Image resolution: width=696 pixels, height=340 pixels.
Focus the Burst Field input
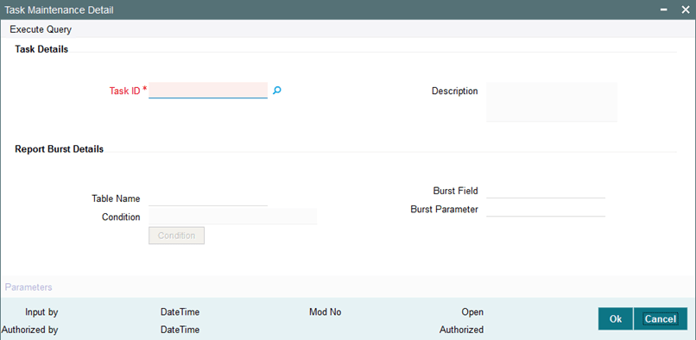tap(546, 191)
